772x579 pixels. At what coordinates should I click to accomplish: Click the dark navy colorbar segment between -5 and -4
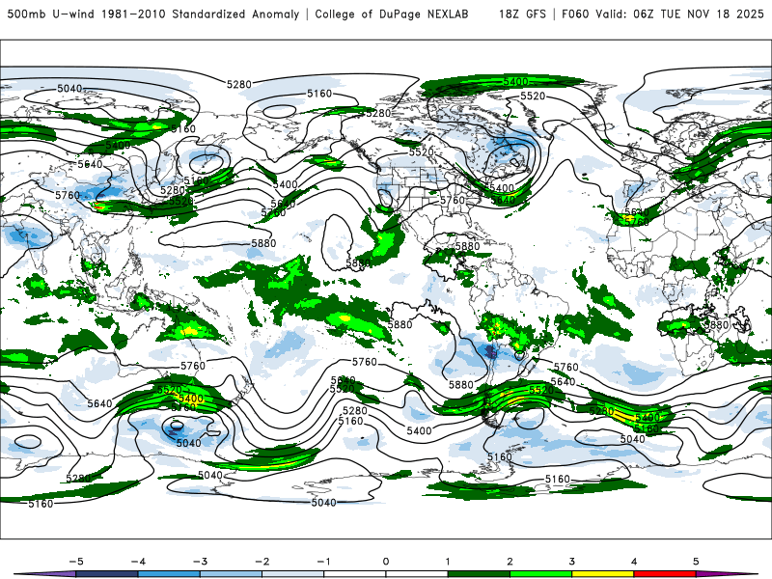(107, 574)
